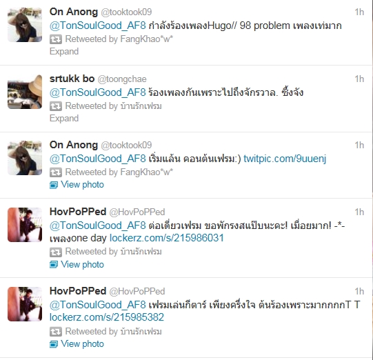Click retweet icon under twitpic.com tweet
Viewport: 373px width, 360px height.
pos(56,172)
